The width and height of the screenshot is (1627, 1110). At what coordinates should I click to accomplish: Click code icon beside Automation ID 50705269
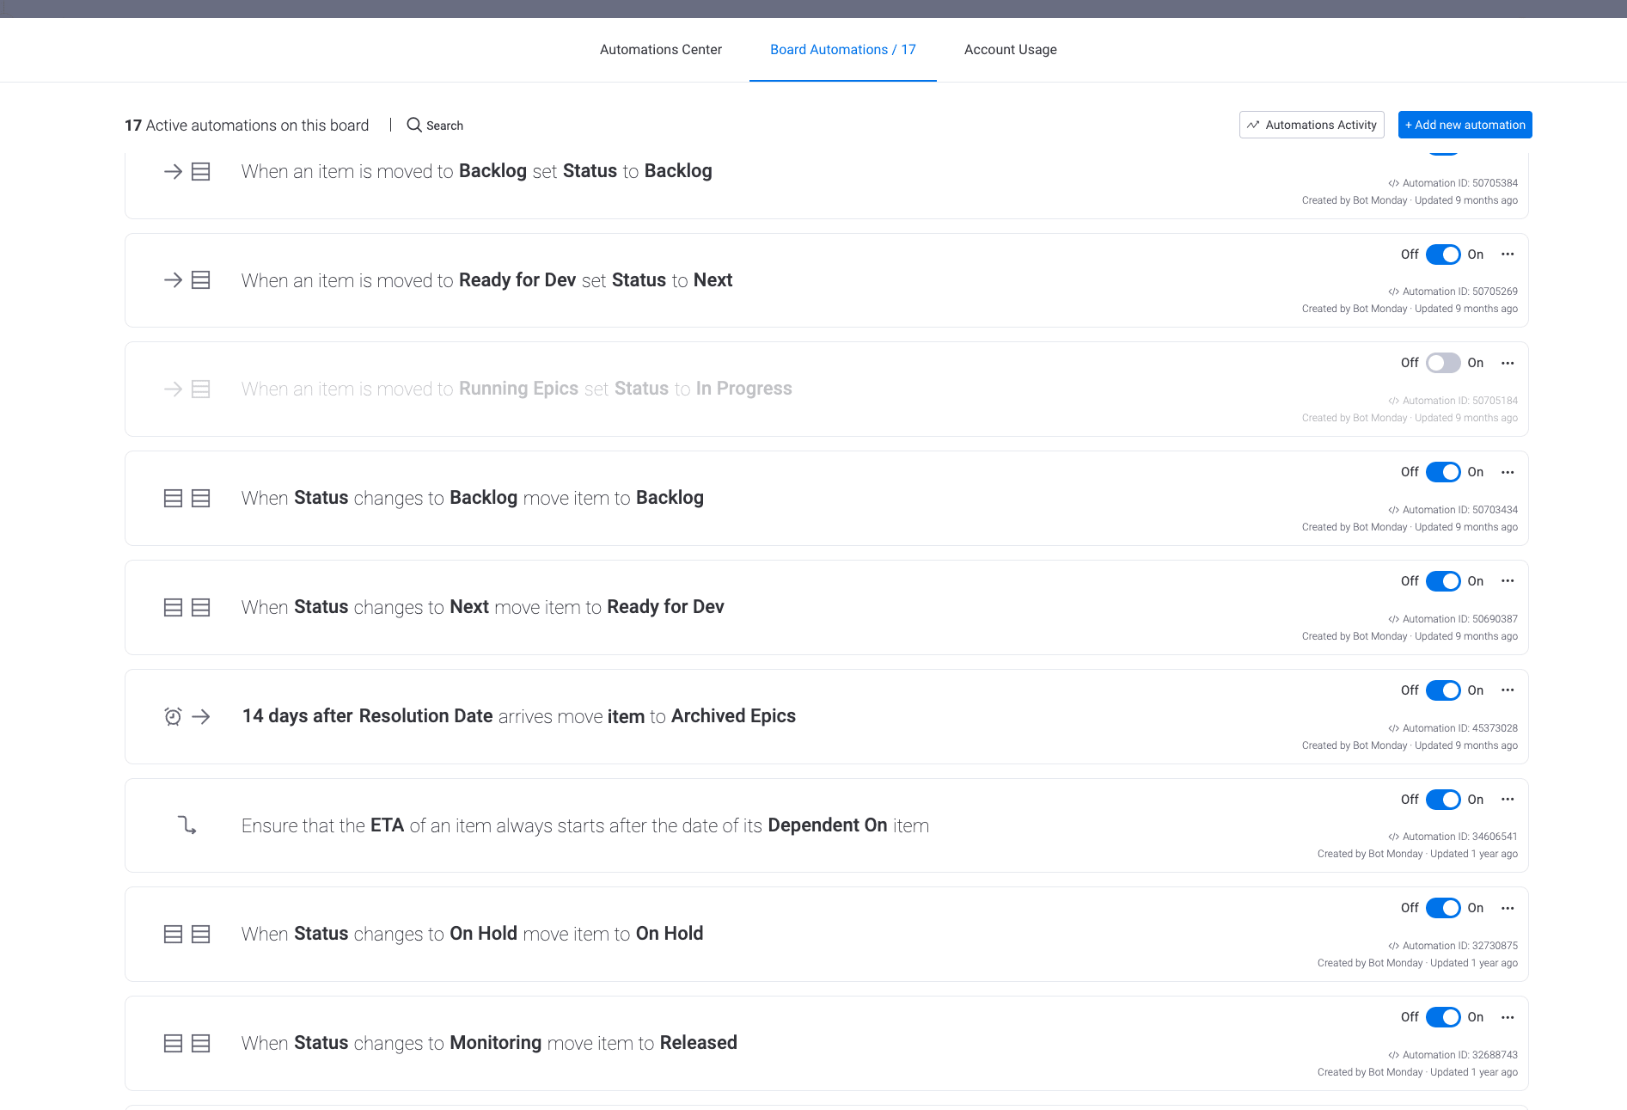[1393, 291]
